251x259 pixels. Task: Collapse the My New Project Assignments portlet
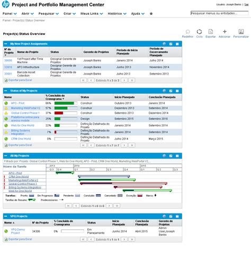point(6,44)
